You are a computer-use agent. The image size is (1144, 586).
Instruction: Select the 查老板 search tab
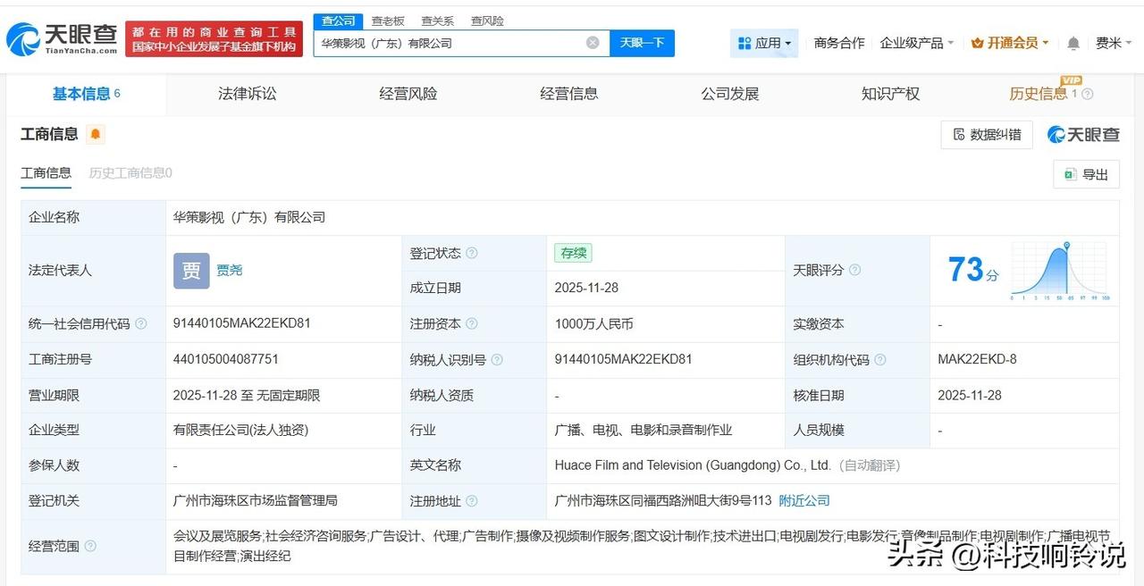click(388, 20)
